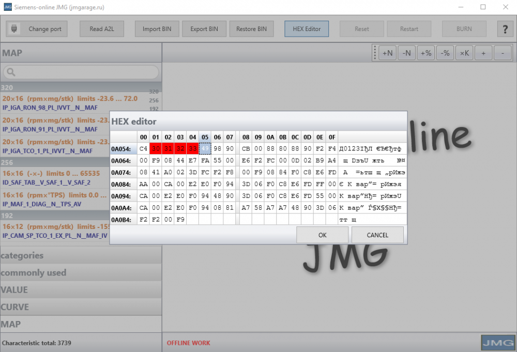This screenshot has width=517, height=352.
Task: Toggle the HEX Editor button
Action: pos(307,29)
